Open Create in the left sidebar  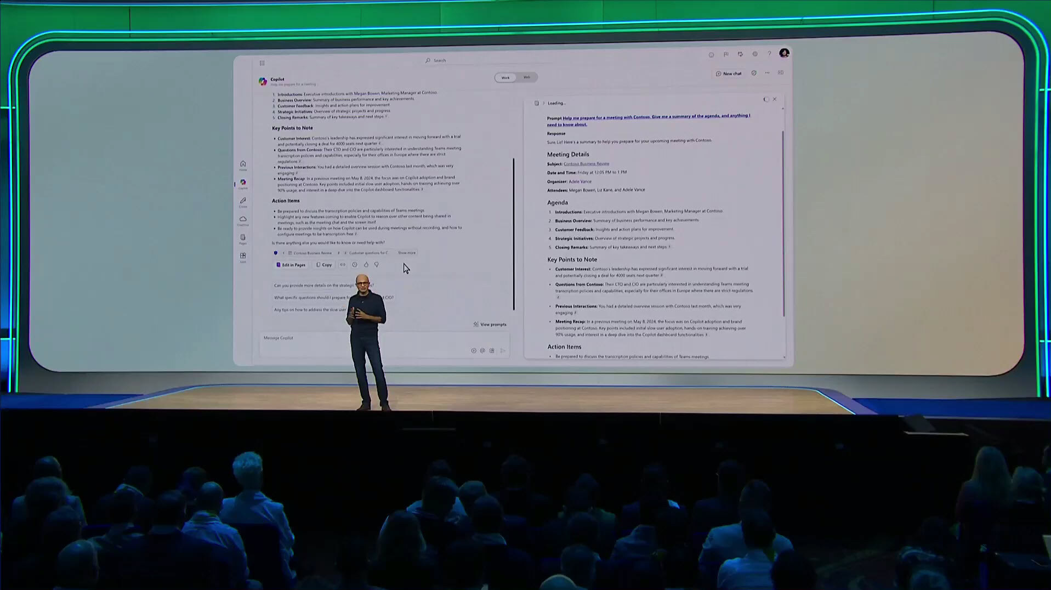click(x=243, y=202)
